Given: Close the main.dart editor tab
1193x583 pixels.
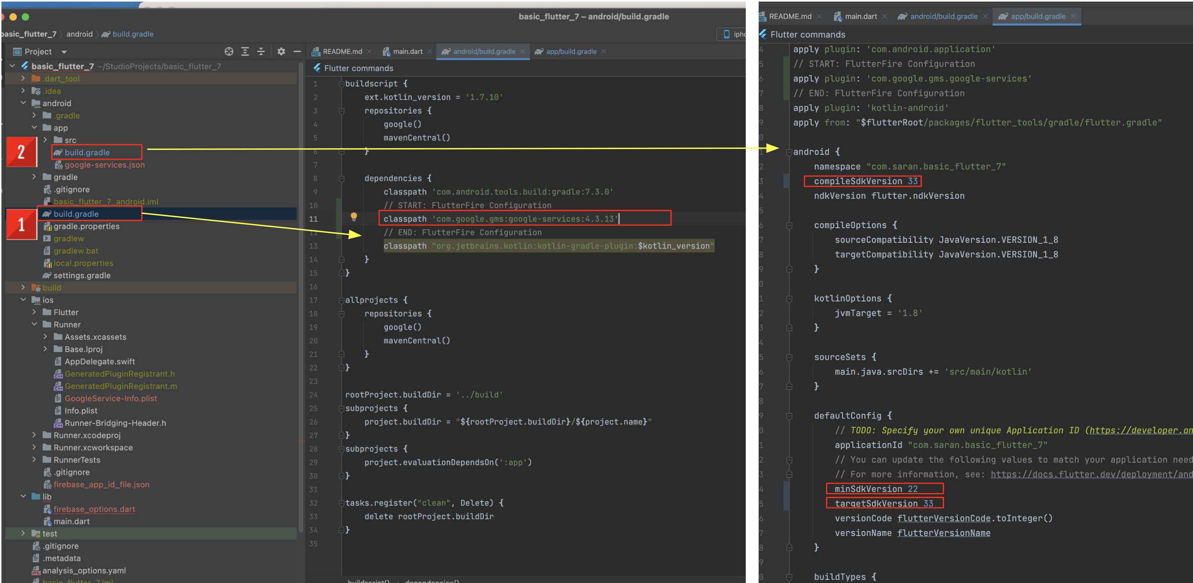Looking at the screenshot, I should click(x=430, y=51).
